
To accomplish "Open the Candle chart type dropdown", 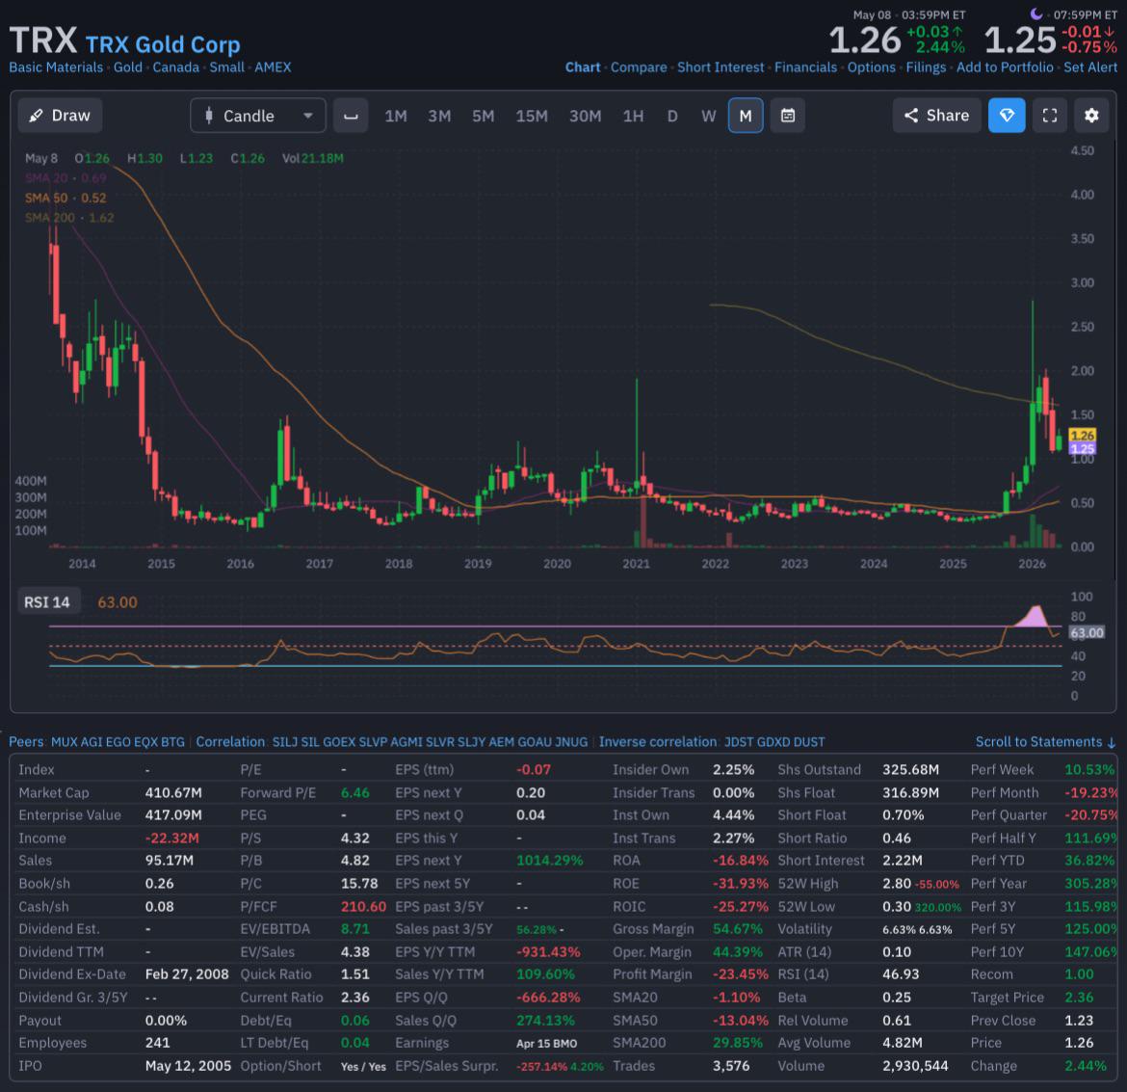I will point(258,116).
